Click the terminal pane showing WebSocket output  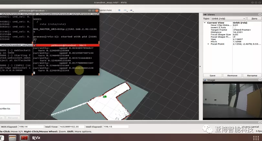coord(16,60)
